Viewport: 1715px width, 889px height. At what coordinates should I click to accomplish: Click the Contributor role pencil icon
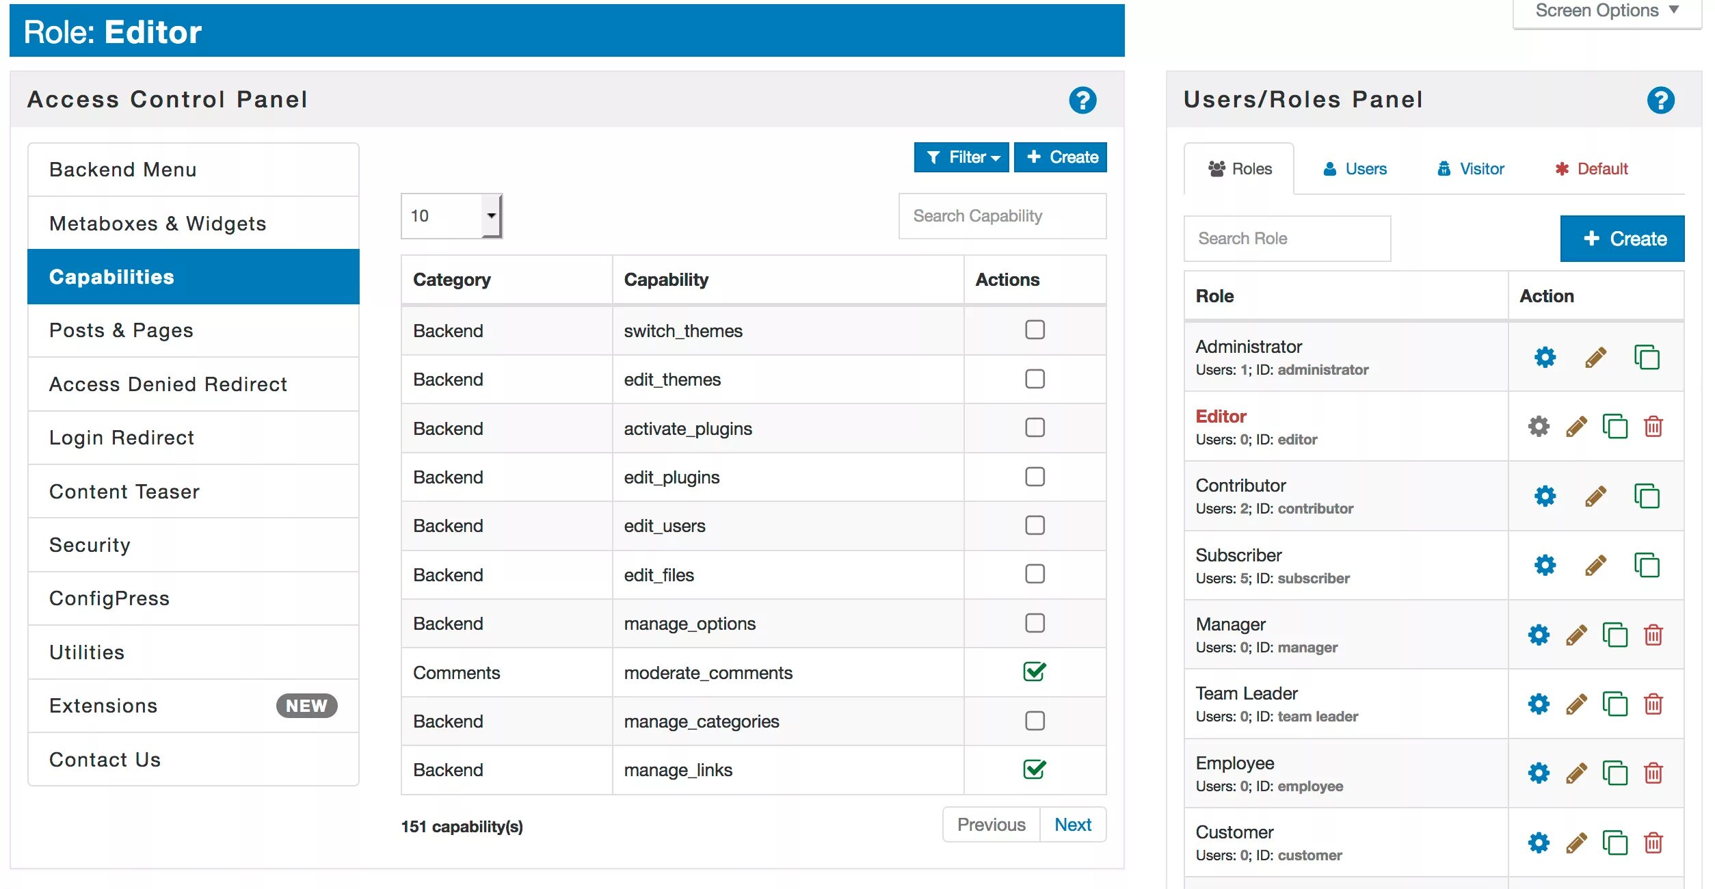coord(1595,496)
